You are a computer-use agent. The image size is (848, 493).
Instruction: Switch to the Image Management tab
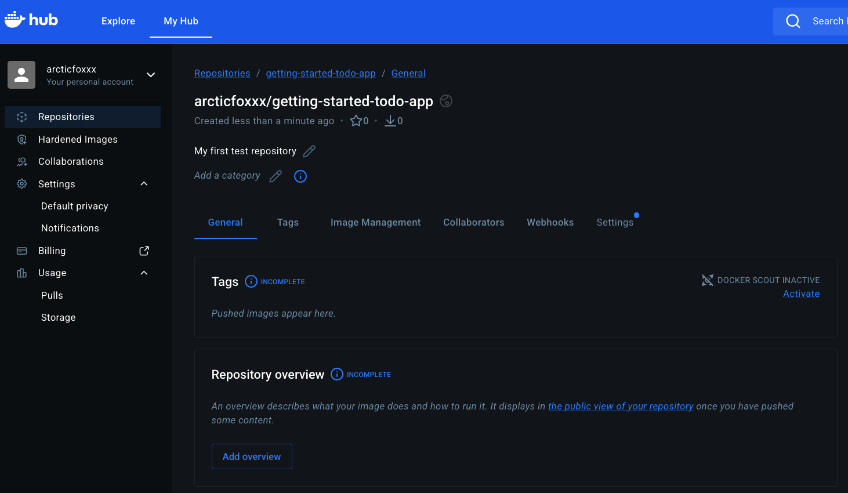(x=376, y=223)
